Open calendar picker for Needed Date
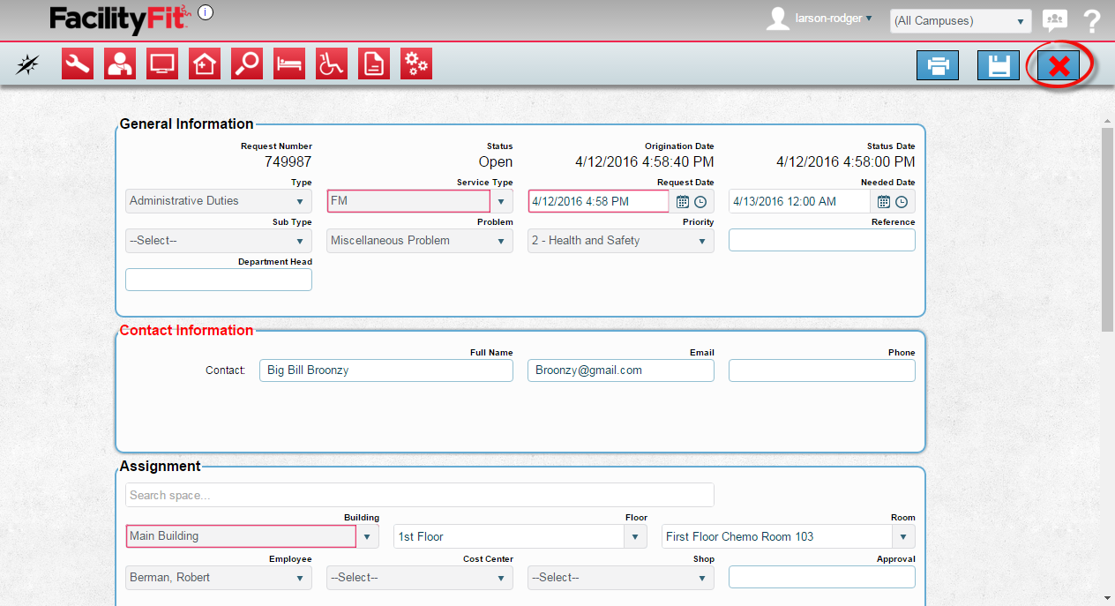1115x606 pixels. [x=885, y=201]
